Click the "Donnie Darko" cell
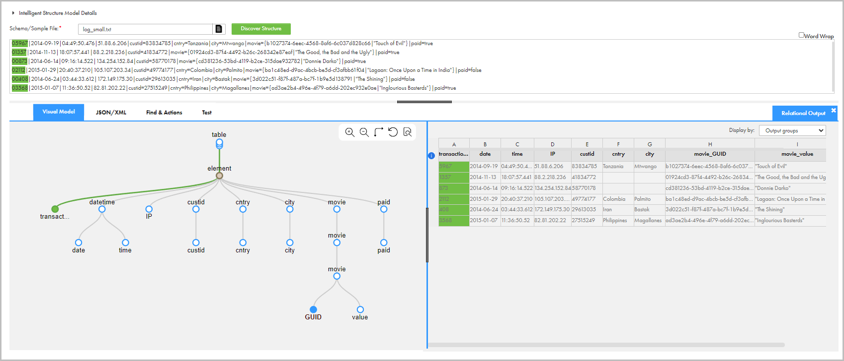The width and height of the screenshot is (844, 361). (x=790, y=188)
